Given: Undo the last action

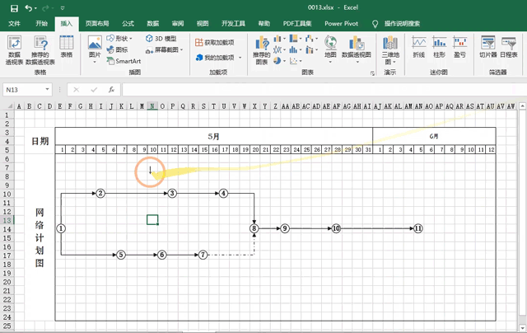Looking at the screenshot, I should tap(29, 8).
